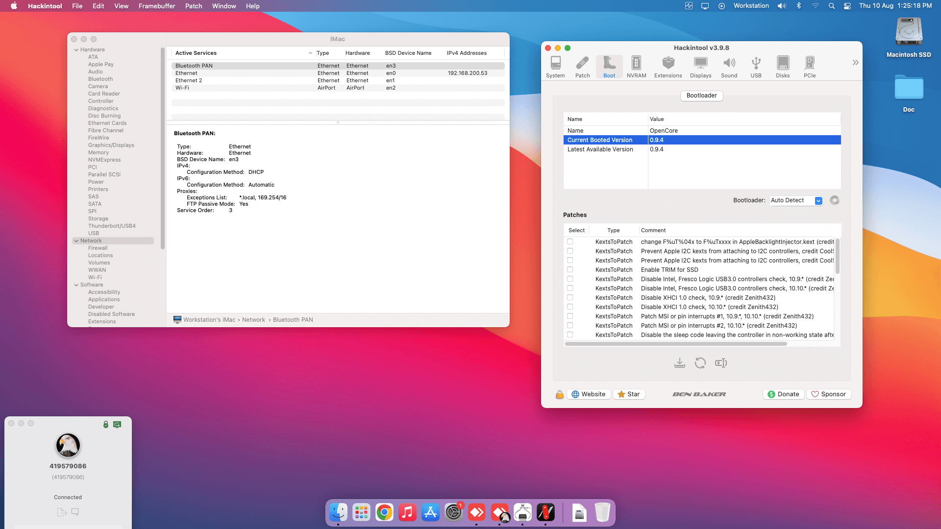Check the AppleBacklightInjector patch checkbox

pyautogui.click(x=570, y=241)
